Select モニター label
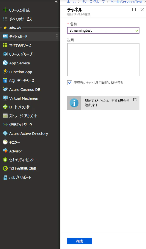This screenshot has height=249, width=146. [14, 142]
